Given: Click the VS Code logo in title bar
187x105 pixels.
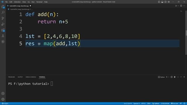Looking at the screenshot, I should click(x=2, y=2).
